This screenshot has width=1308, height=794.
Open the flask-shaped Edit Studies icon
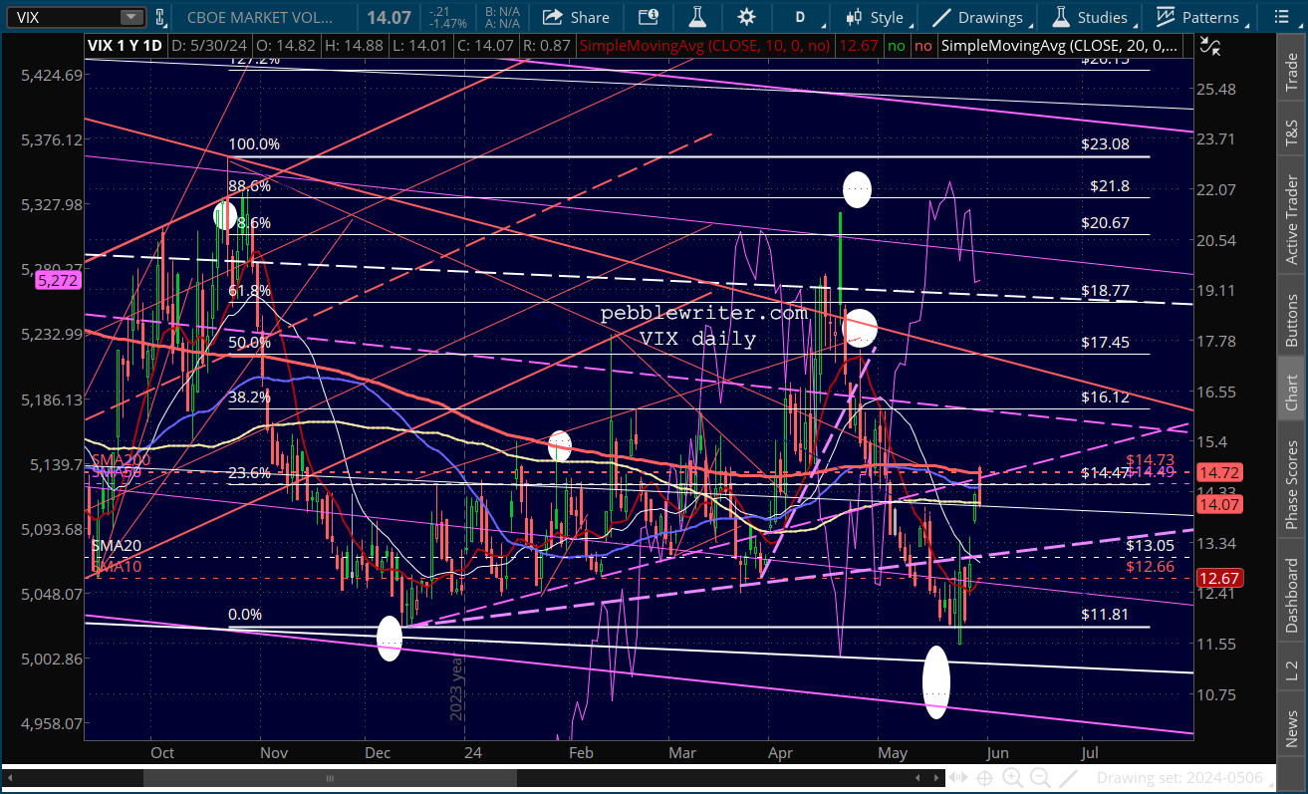[x=695, y=17]
